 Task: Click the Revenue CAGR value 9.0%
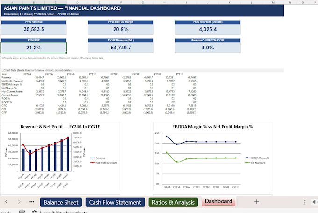pyautogui.click(x=208, y=48)
